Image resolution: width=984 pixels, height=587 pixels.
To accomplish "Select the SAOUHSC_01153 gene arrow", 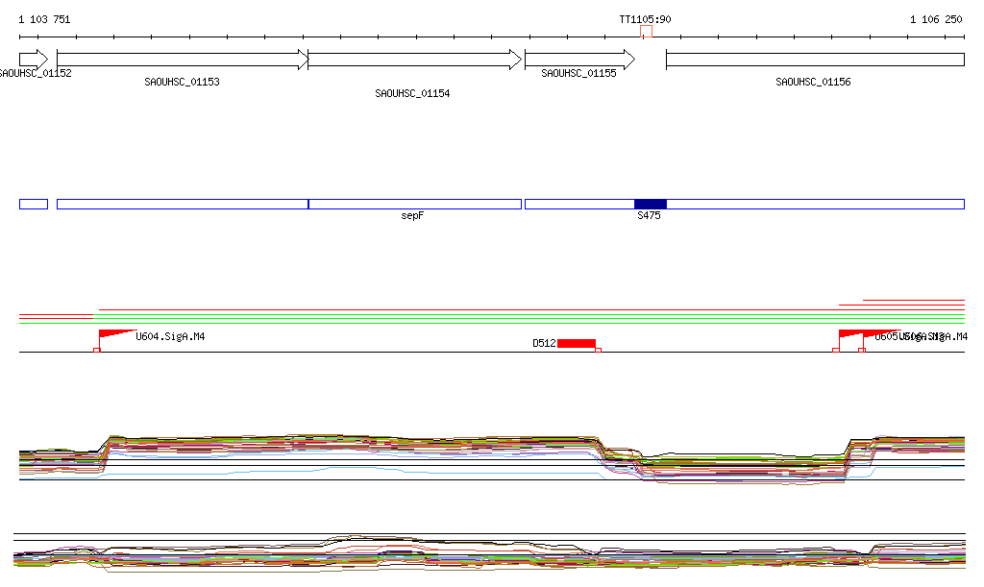I will point(182,60).
